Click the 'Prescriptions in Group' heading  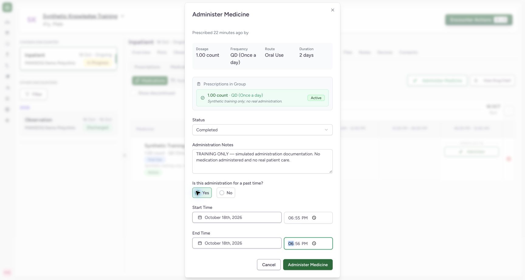click(x=225, y=84)
